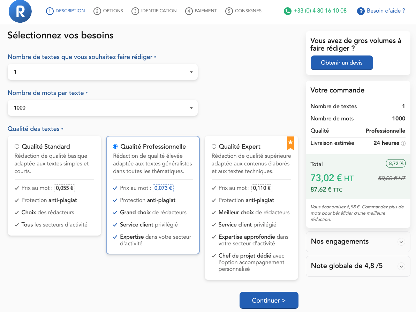
Task: Click the green phone icon
Action: [x=287, y=11]
